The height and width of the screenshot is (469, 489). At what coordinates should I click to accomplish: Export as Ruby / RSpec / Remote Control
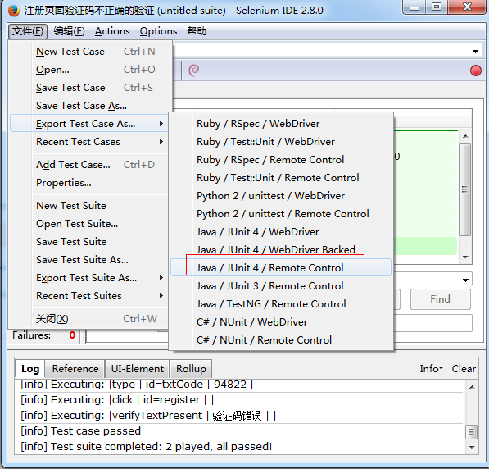(x=281, y=160)
